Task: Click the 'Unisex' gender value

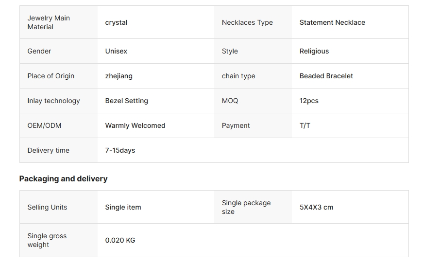Action: coord(116,51)
